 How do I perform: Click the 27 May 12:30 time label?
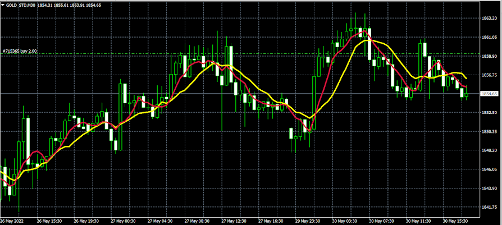[x=234, y=221]
